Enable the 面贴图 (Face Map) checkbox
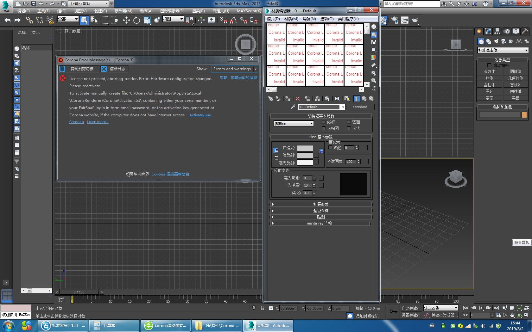The height and width of the screenshot is (332, 532). coord(324,128)
